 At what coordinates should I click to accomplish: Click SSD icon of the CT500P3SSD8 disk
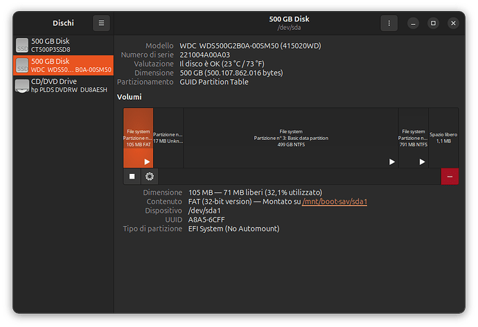click(22, 45)
